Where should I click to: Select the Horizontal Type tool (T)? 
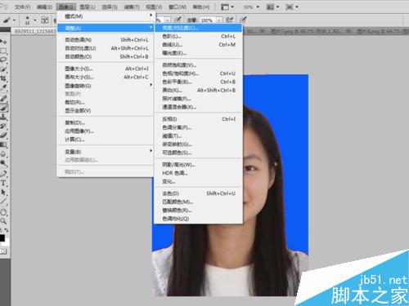tap(3, 183)
